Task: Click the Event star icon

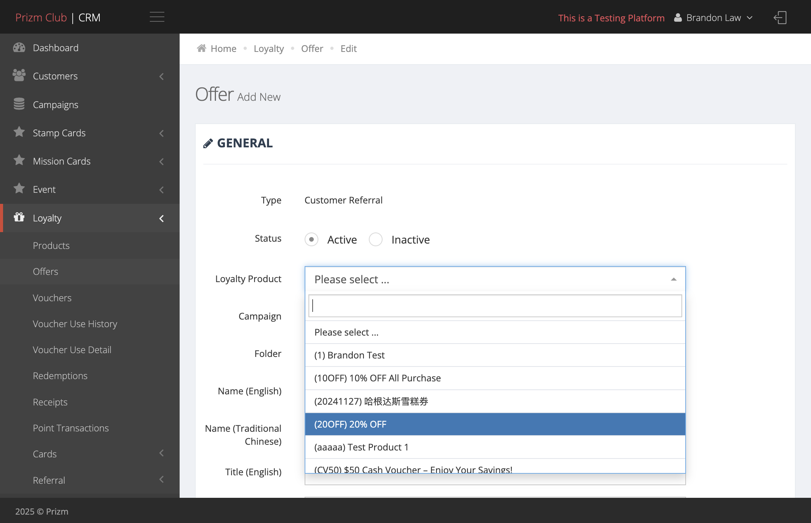Action: coord(19,188)
